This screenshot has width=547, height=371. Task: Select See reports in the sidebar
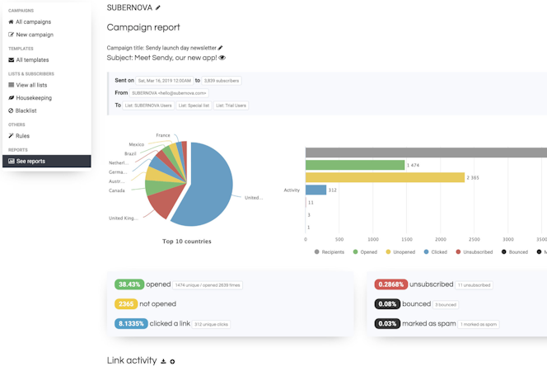coord(47,162)
